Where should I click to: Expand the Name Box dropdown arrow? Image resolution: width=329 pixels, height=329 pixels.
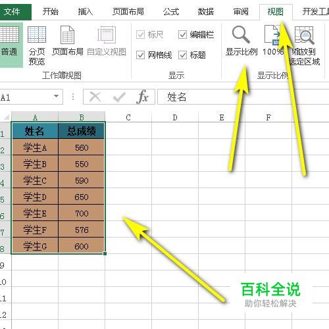tap(57, 96)
